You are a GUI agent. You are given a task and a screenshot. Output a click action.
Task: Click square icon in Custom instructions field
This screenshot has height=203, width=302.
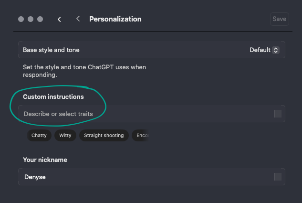pos(278,114)
